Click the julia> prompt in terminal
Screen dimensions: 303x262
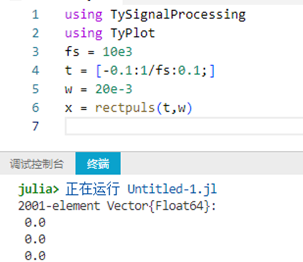tap(38, 189)
